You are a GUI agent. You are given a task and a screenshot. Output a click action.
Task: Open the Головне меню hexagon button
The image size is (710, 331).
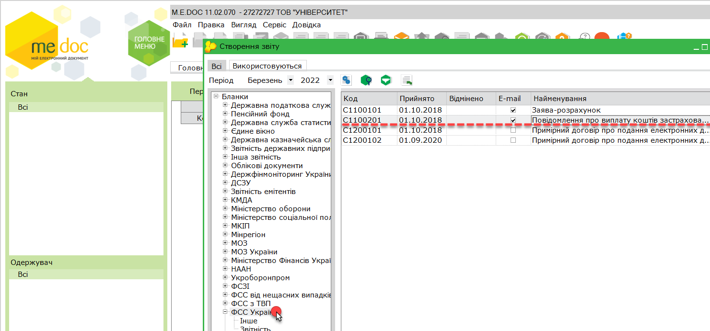point(149,43)
